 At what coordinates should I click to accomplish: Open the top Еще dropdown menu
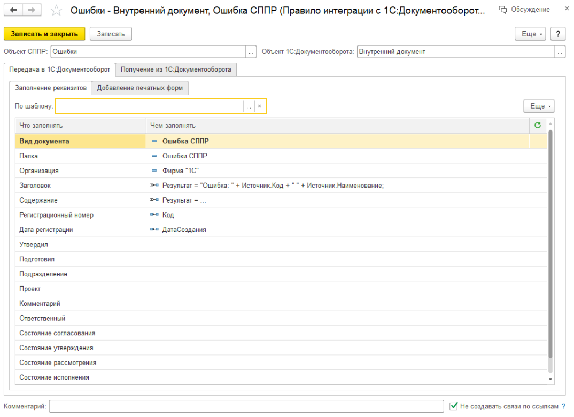pyautogui.click(x=530, y=34)
